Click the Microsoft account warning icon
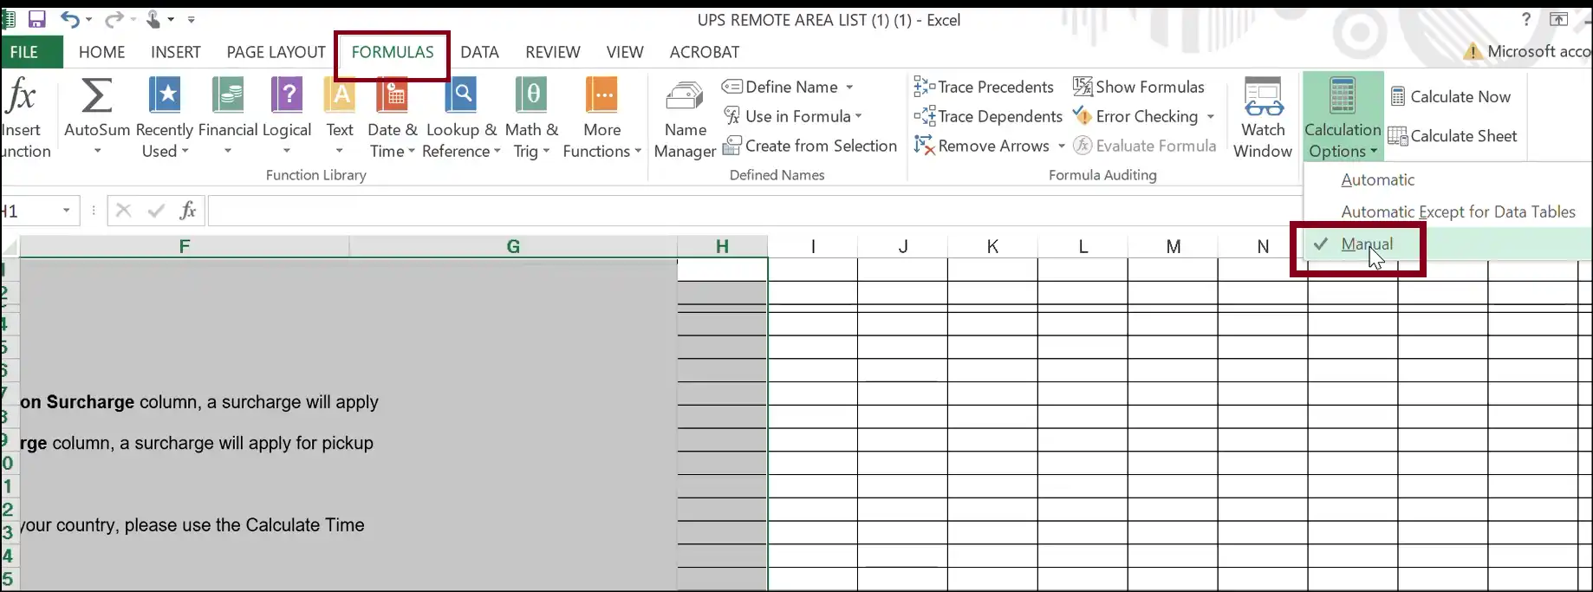This screenshot has width=1593, height=592. (1472, 52)
